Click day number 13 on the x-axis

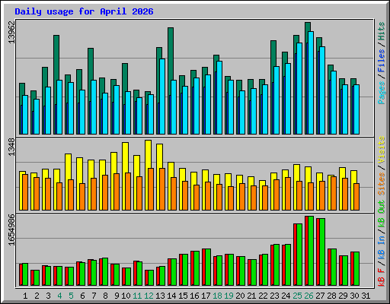pos(160,296)
